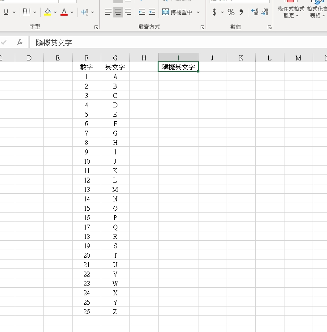Open alignment settings dialog launcher

click(202, 27)
